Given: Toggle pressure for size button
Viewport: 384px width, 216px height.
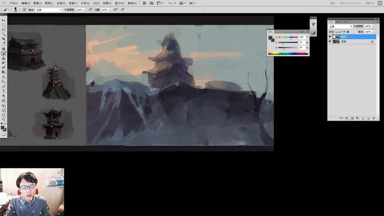Looking at the screenshot, I should point(122,10).
